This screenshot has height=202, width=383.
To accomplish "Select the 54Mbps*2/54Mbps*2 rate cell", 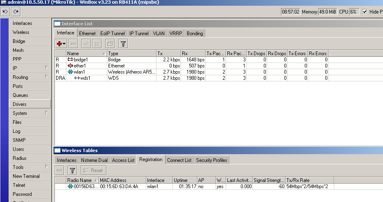I will tap(310, 186).
